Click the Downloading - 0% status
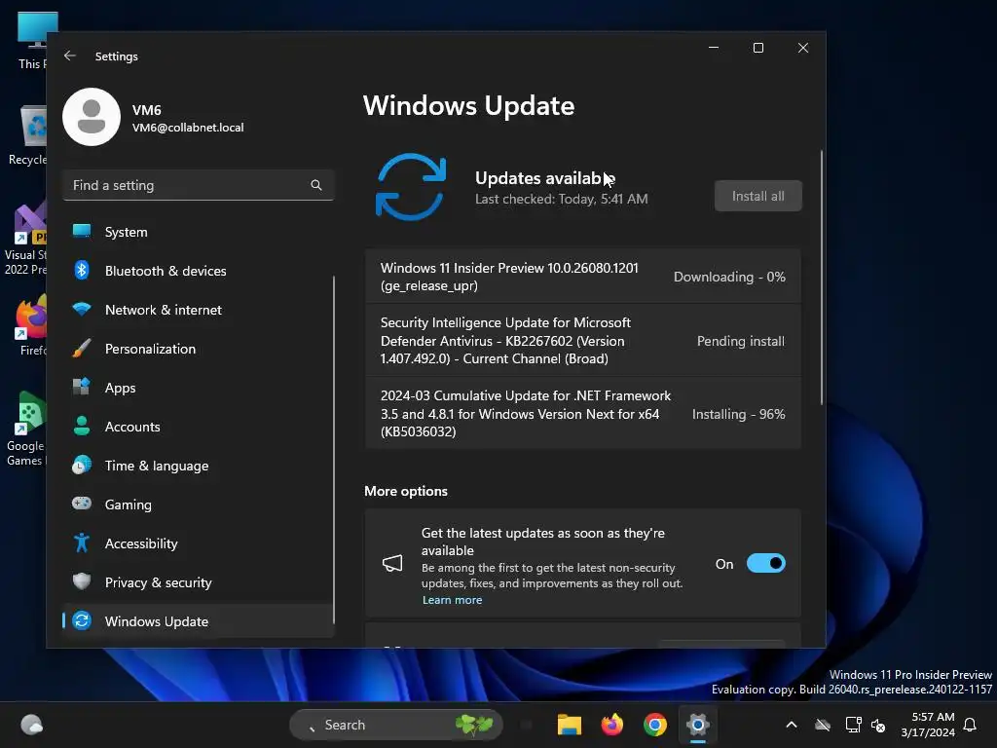This screenshot has width=997, height=748. (x=729, y=277)
